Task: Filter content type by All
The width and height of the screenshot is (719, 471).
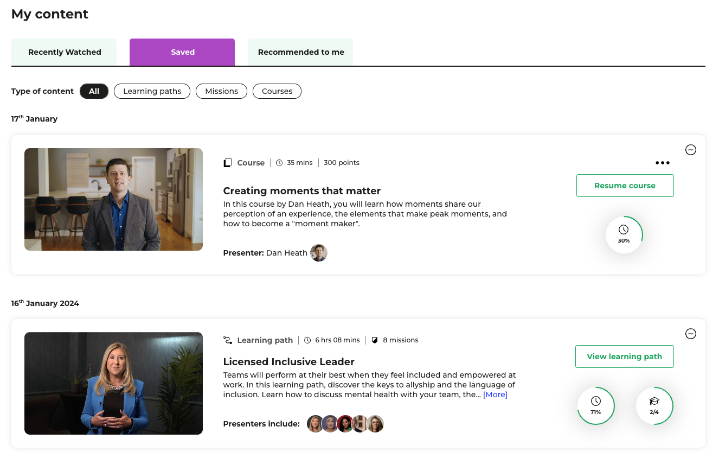Action: pos(94,91)
